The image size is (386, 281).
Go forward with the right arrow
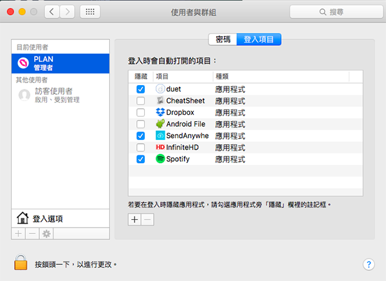click(67, 12)
